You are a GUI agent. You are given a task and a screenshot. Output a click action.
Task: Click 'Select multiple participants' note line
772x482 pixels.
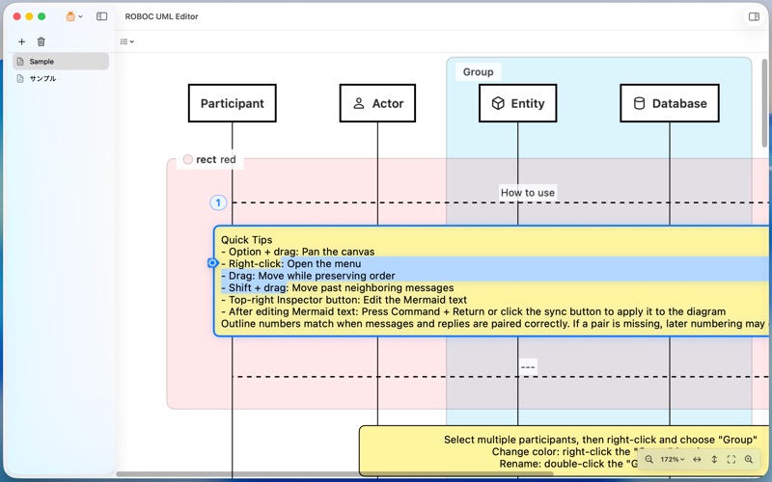(600, 440)
